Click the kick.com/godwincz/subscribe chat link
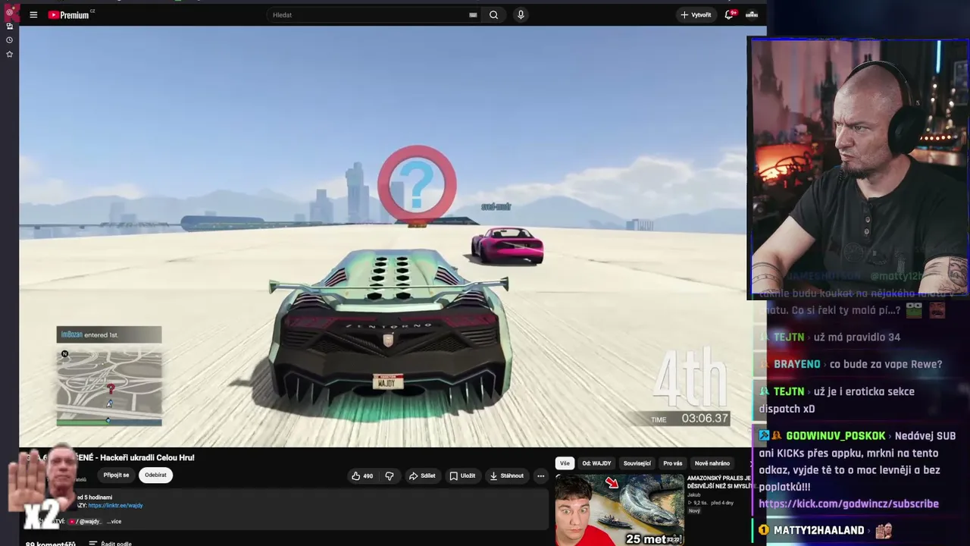970x546 pixels. 849,504
